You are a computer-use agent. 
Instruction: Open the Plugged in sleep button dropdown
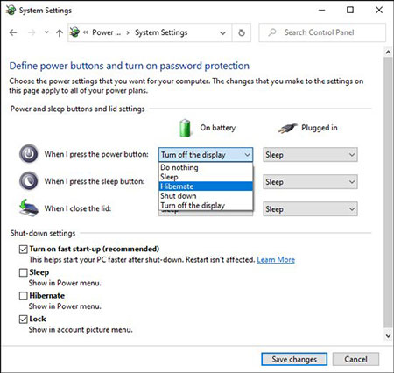tap(310, 182)
